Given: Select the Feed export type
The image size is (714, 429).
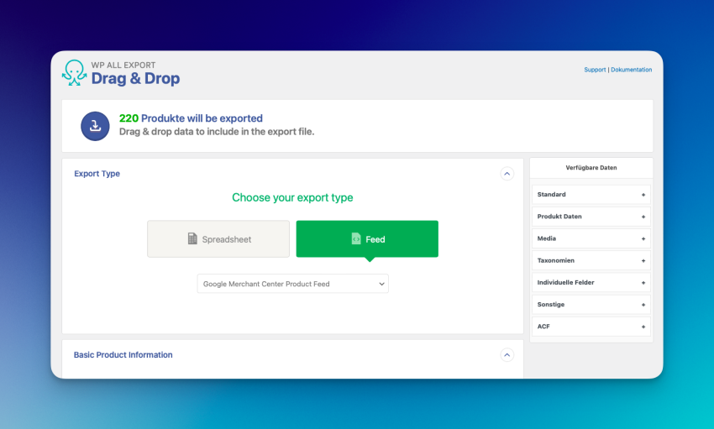Looking at the screenshot, I should pyautogui.click(x=367, y=239).
